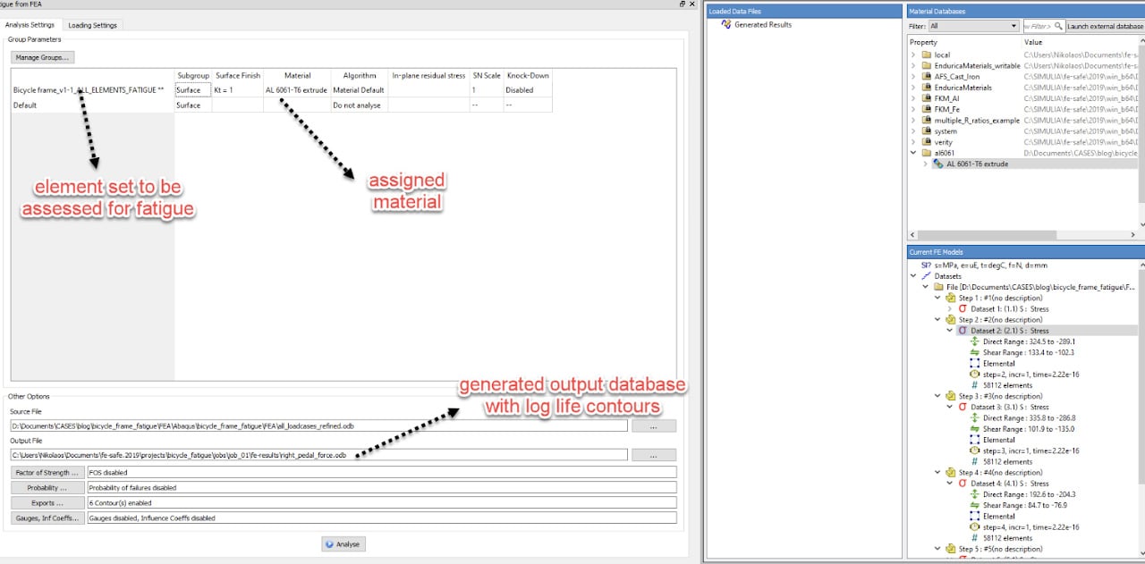Click Dataset 2 sigma stress icon
The width and height of the screenshot is (1145, 564).
click(x=963, y=331)
